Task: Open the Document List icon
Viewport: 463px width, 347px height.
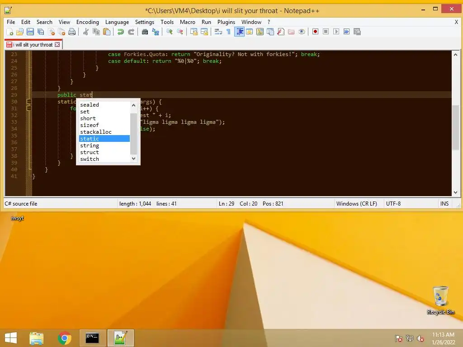Action: pos(270,32)
